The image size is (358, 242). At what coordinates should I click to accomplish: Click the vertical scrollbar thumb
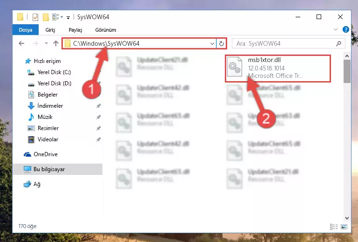click(347, 71)
